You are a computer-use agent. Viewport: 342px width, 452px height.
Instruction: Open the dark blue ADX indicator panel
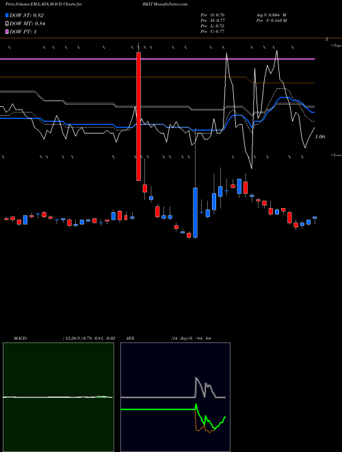(175, 397)
